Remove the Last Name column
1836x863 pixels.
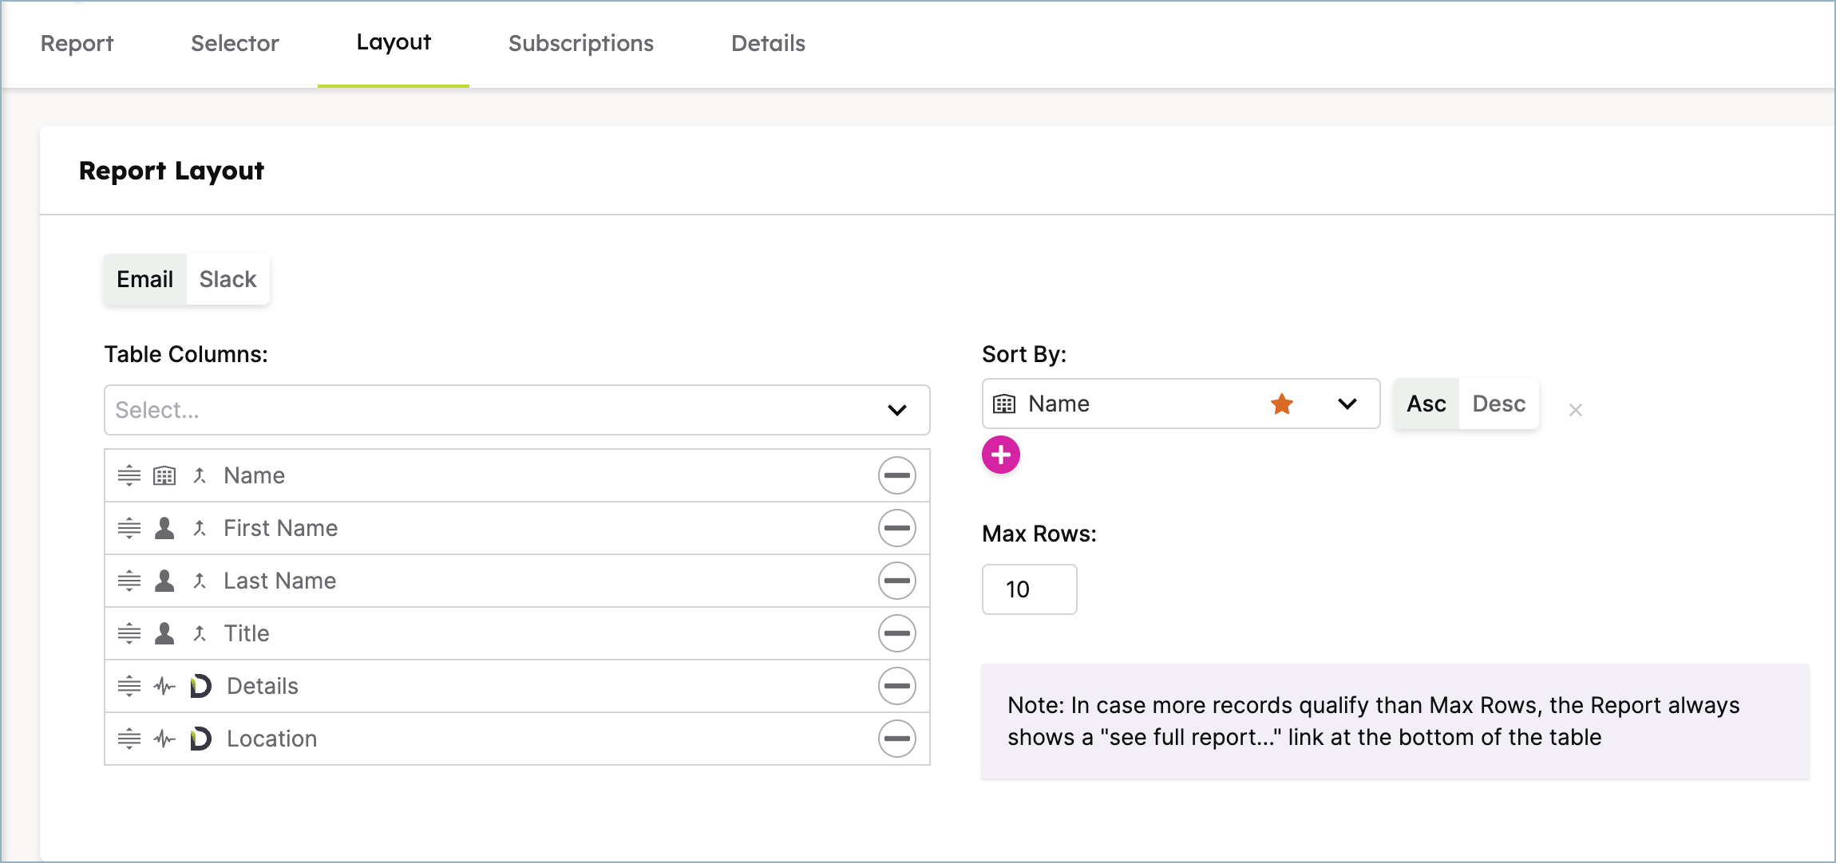[x=896, y=581]
